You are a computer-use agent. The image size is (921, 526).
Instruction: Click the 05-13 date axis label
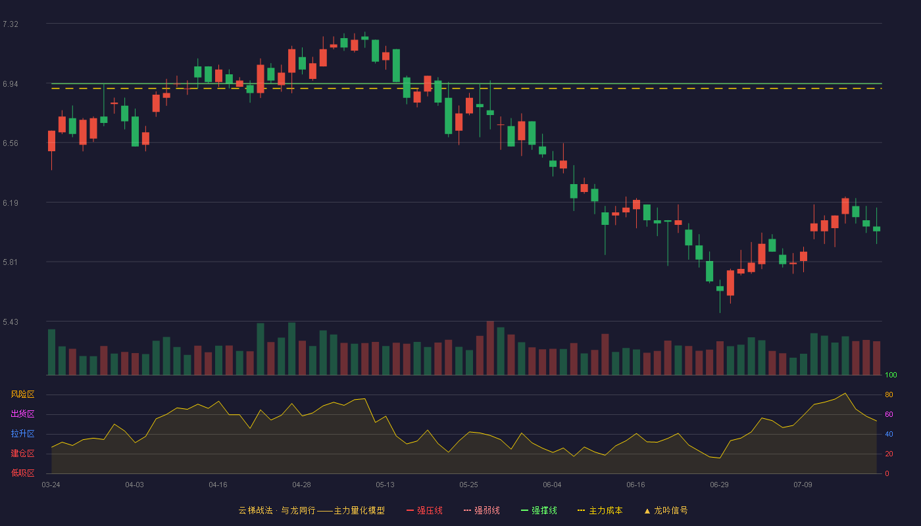[385, 485]
